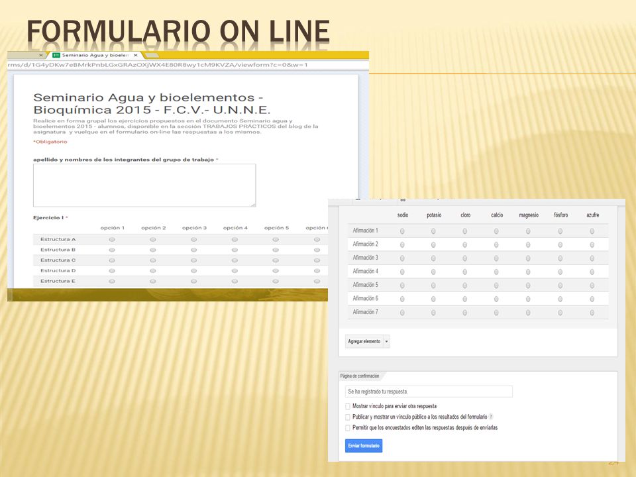
Task: Choose cloro for Afirmación 6
Action: (x=465, y=299)
